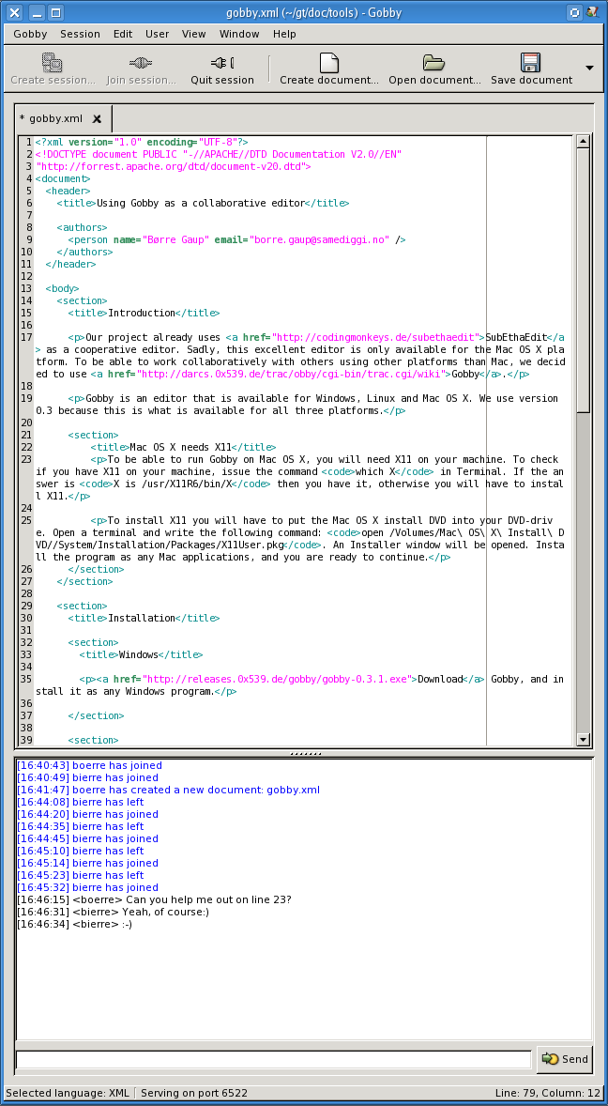Expand the toolbar overflow arrow
Viewport: 608px width, 1106px height.
[589, 68]
